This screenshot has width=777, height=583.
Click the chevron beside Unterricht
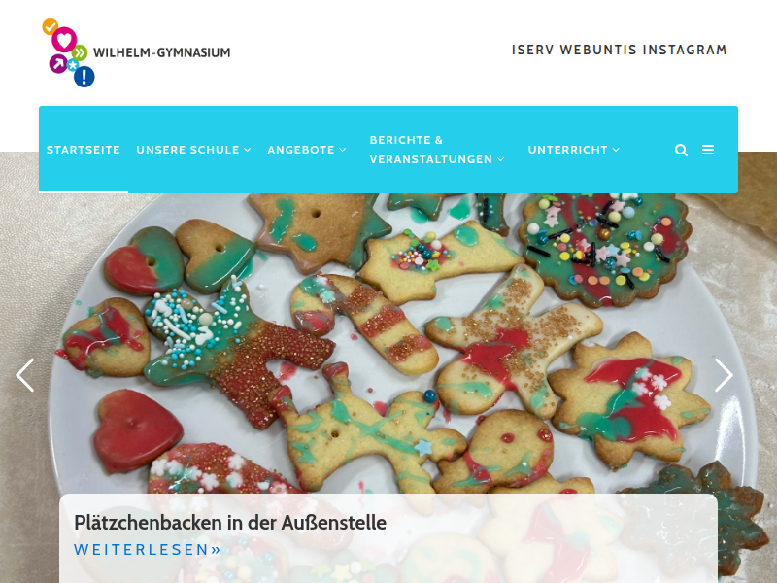[616, 150]
